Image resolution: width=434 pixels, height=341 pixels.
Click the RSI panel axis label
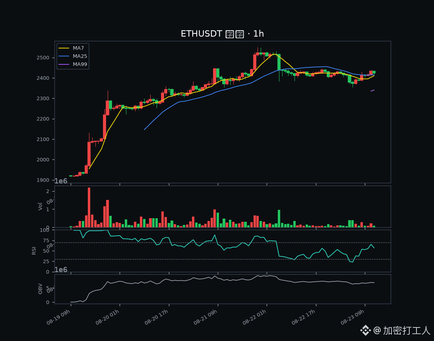click(x=34, y=251)
